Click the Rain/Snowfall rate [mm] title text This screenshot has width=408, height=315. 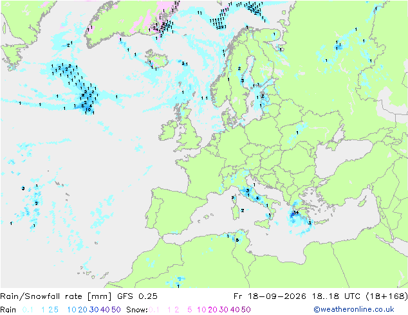coord(56,296)
